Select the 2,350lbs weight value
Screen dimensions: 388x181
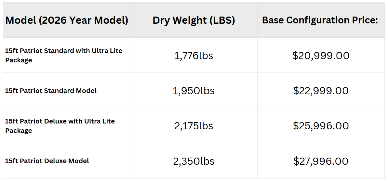coord(194,161)
